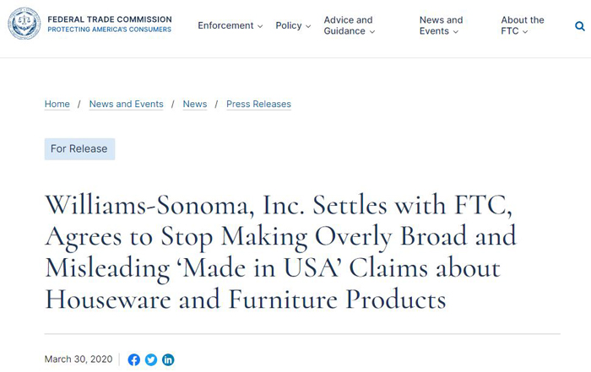Click the For Release tag
591x372 pixels.
tap(79, 149)
